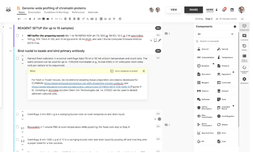Click the notifications bell icon
The image size is (253, 153).
224,10
